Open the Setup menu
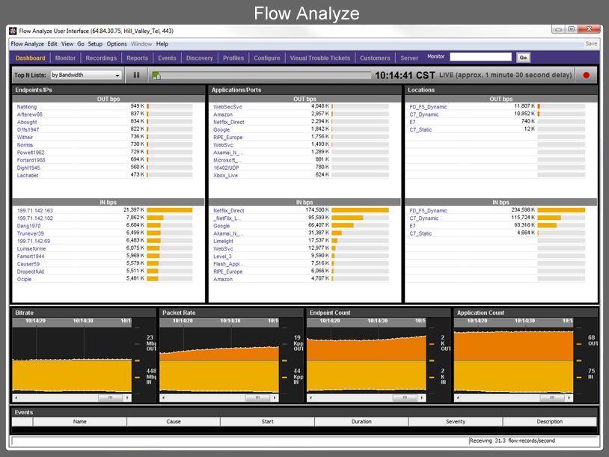 pos(95,44)
